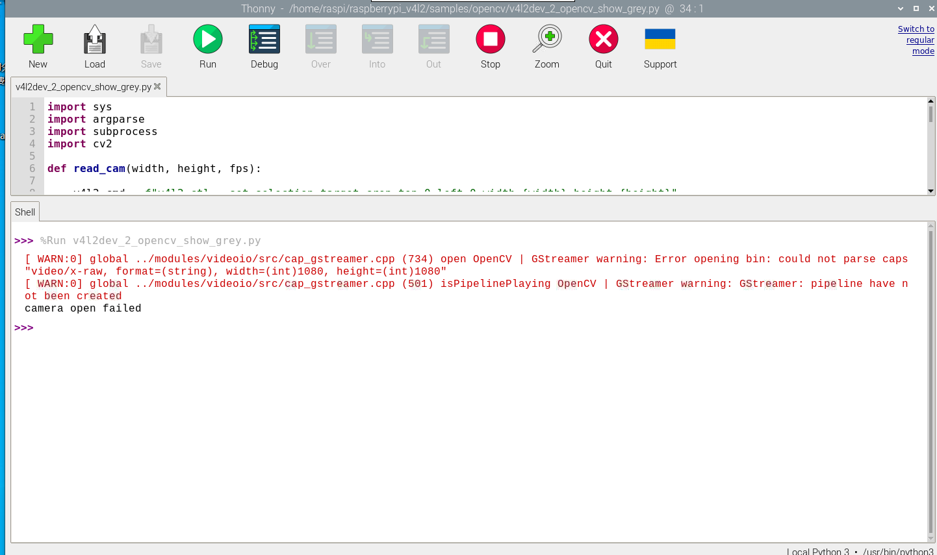Switch to regular mode link
This screenshot has height=555, width=937.
click(916, 40)
